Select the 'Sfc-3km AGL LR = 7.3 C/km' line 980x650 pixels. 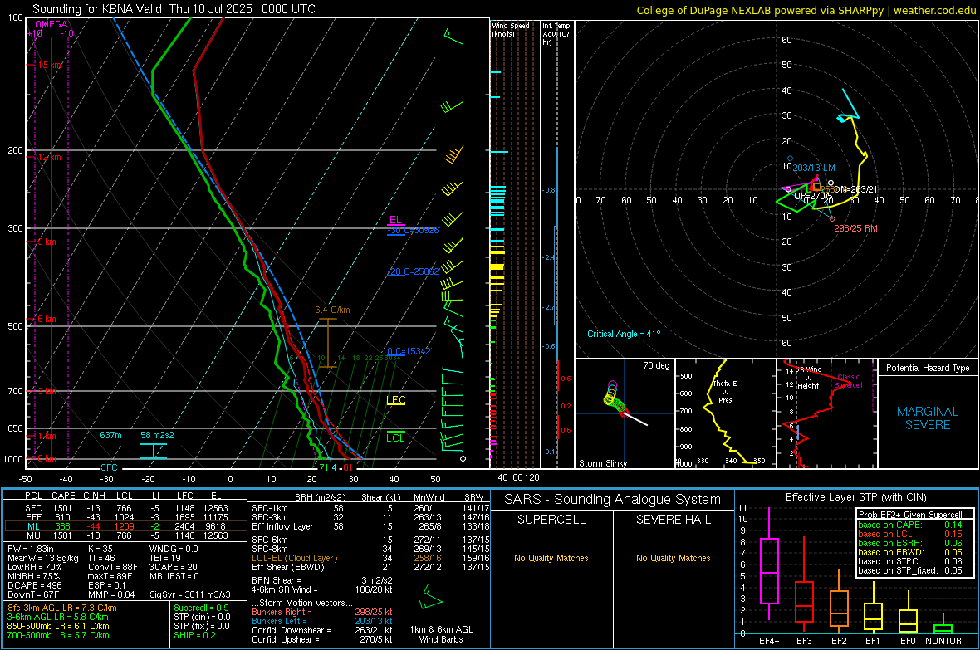[x=62, y=608]
